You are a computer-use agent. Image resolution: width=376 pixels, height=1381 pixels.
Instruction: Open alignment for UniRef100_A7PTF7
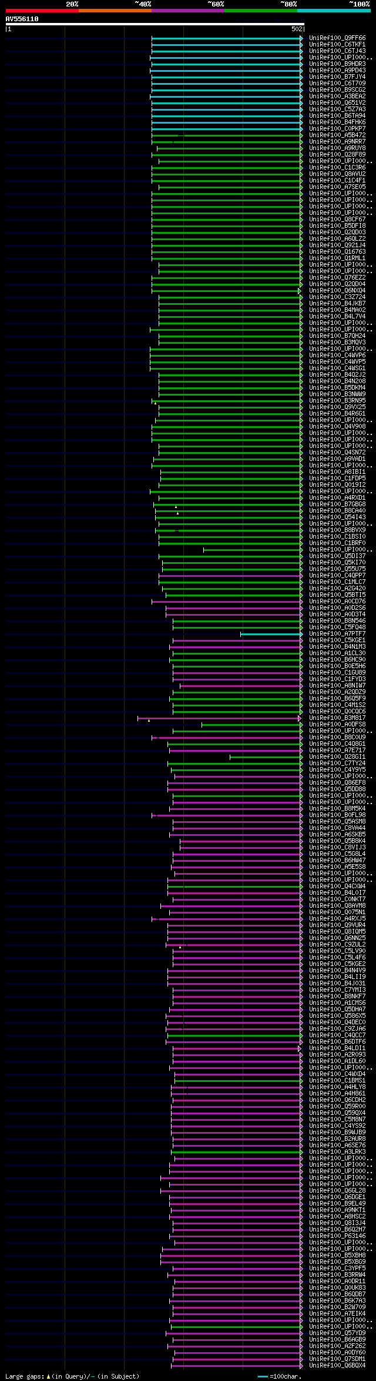point(337,634)
